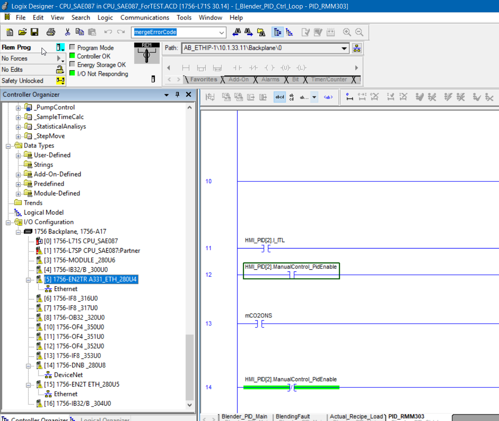Viewport: 499px width, 421px height.
Task: Click the wrapped tag display 'ab cd' icon
Action: 292,97
